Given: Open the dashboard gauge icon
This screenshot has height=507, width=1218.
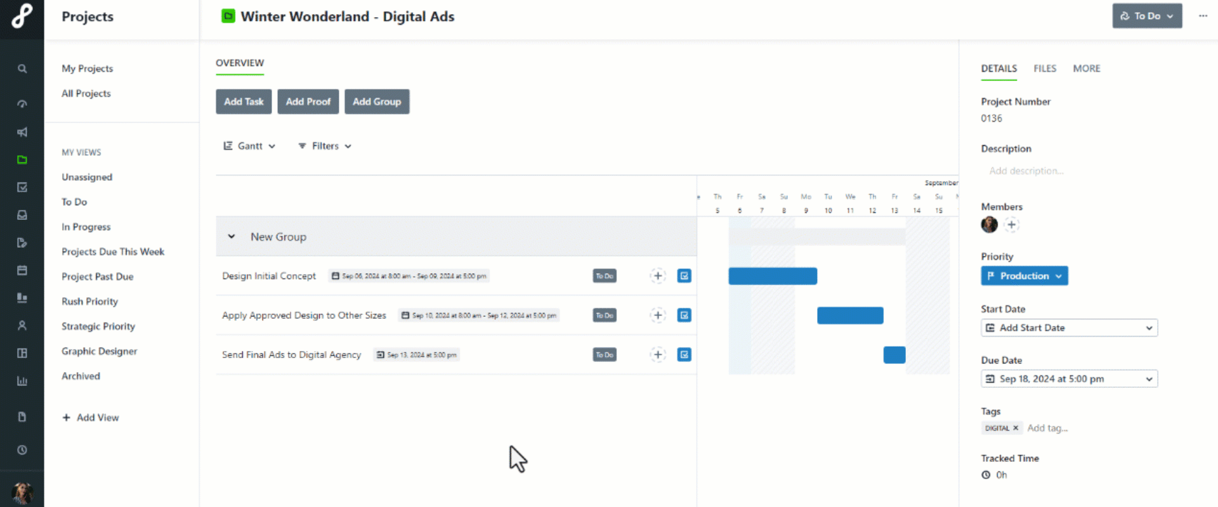Looking at the screenshot, I should pyautogui.click(x=22, y=104).
